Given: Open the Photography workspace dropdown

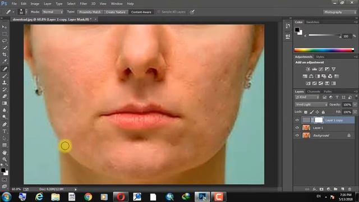Looking at the screenshot, I should point(340,12).
